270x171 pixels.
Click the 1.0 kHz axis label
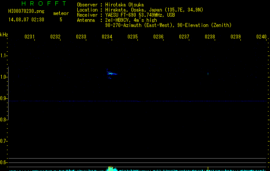(3, 77)
